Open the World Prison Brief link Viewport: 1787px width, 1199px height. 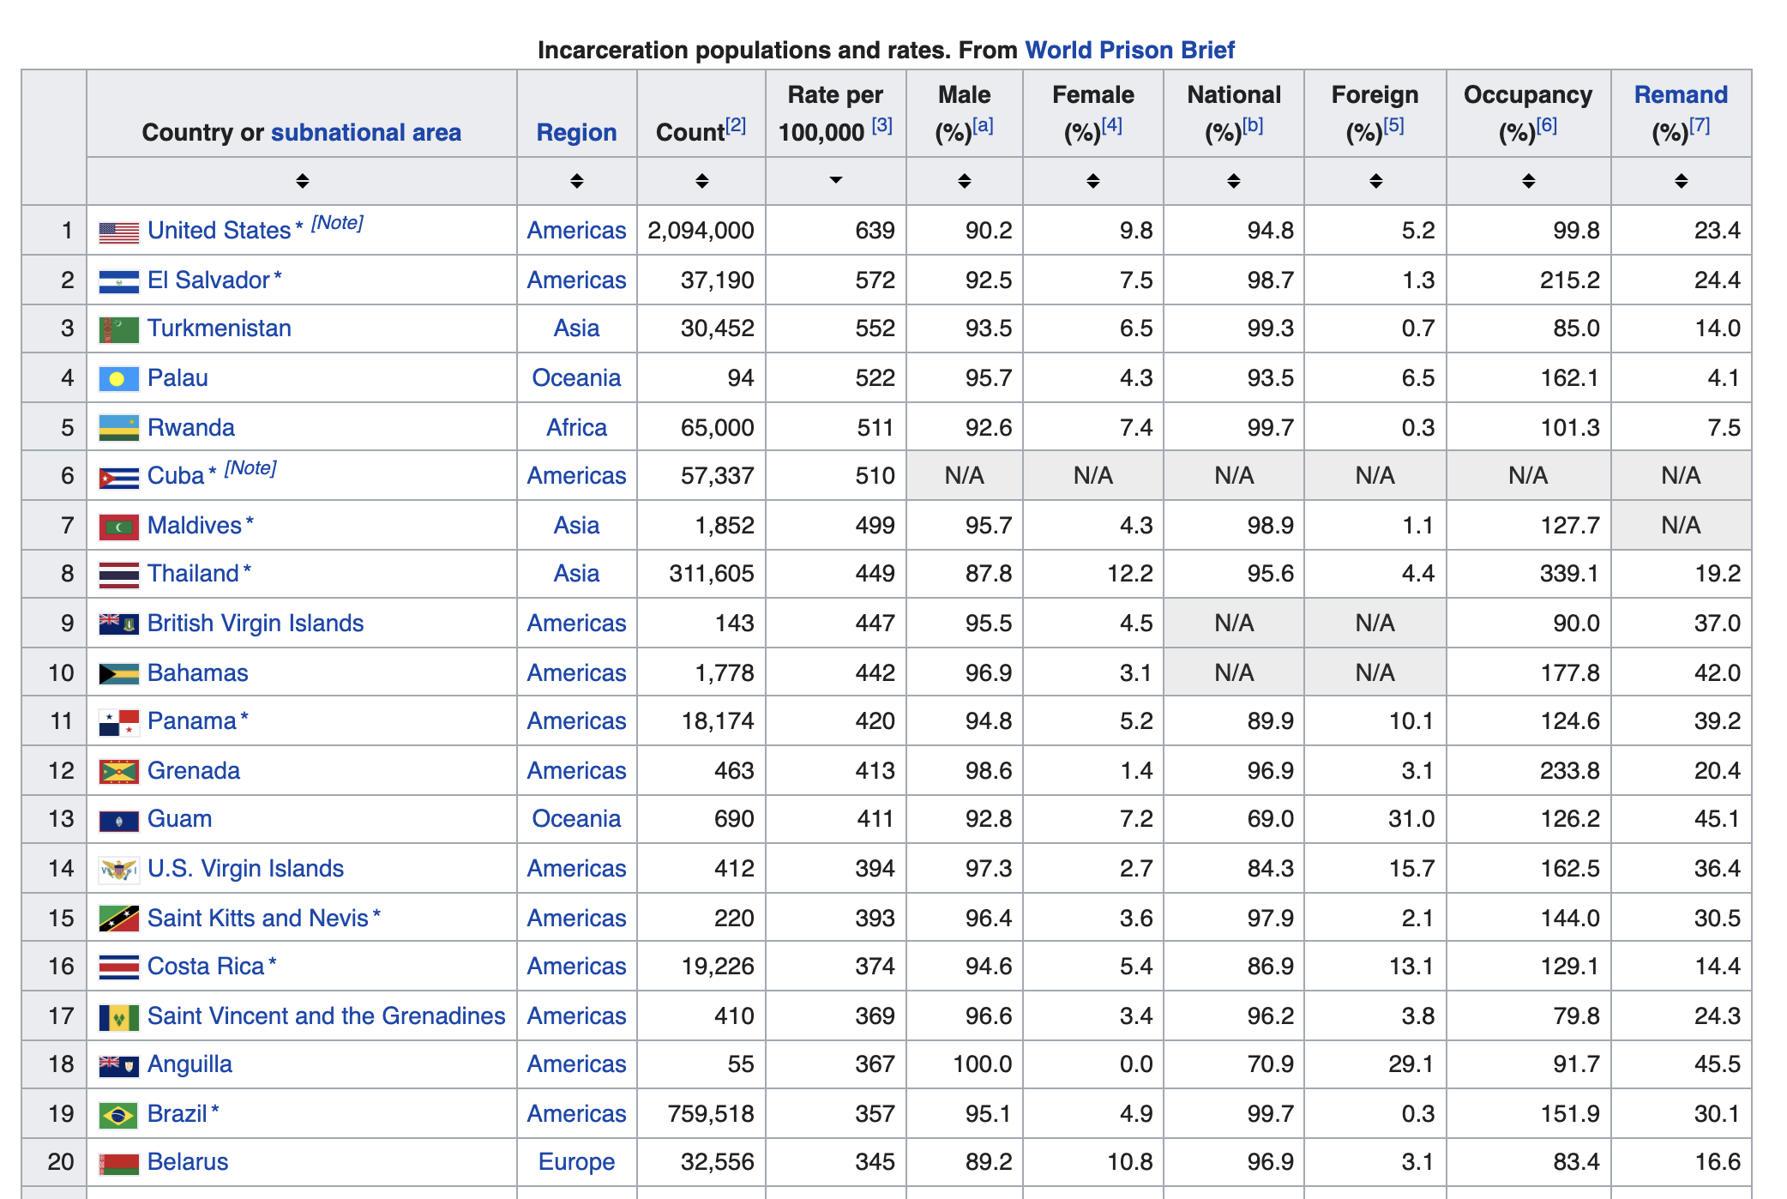(1129, 50)
